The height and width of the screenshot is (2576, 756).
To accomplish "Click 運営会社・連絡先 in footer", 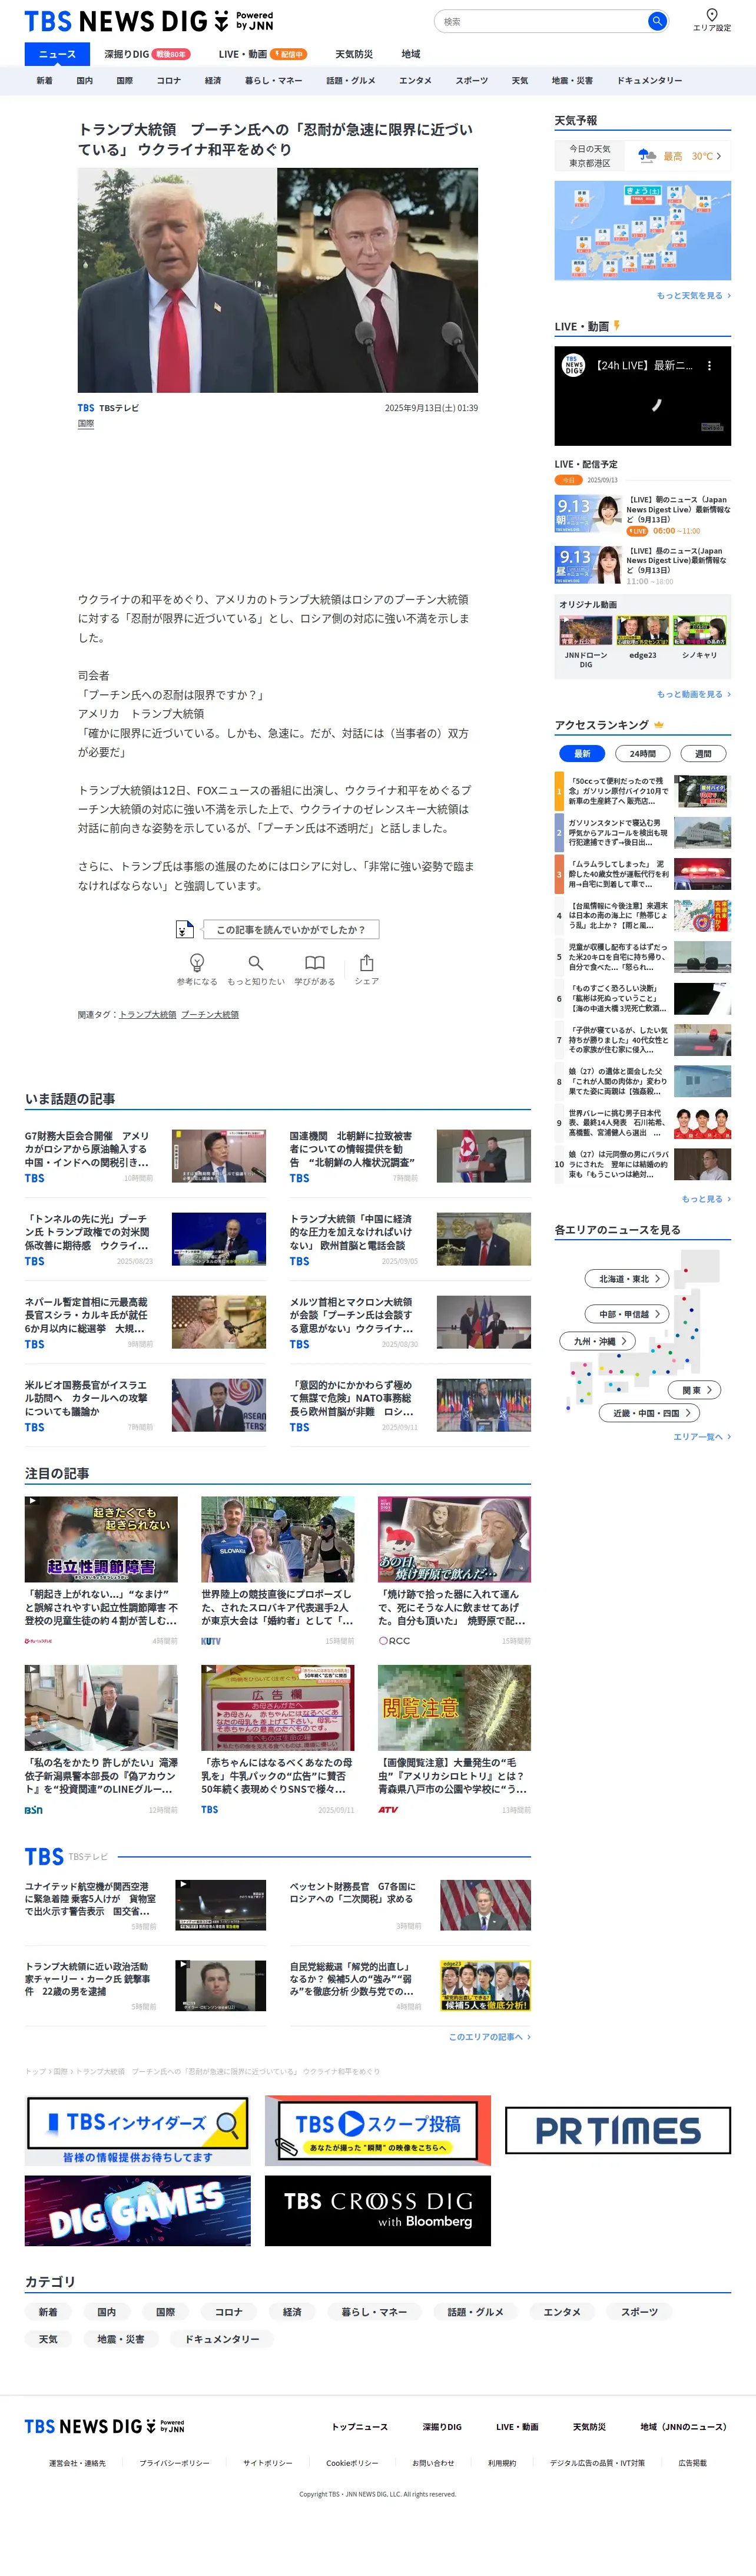I will 77,2463.
